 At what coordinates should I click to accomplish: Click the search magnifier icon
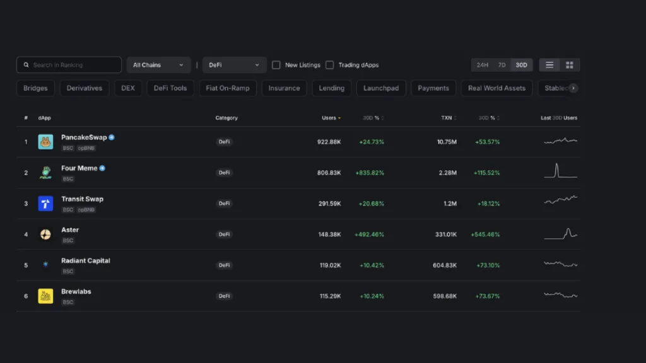[26, 65]
